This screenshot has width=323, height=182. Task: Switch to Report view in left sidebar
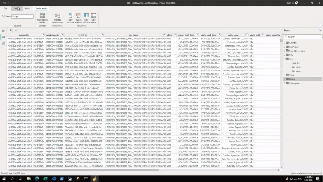tap(4, 30)
